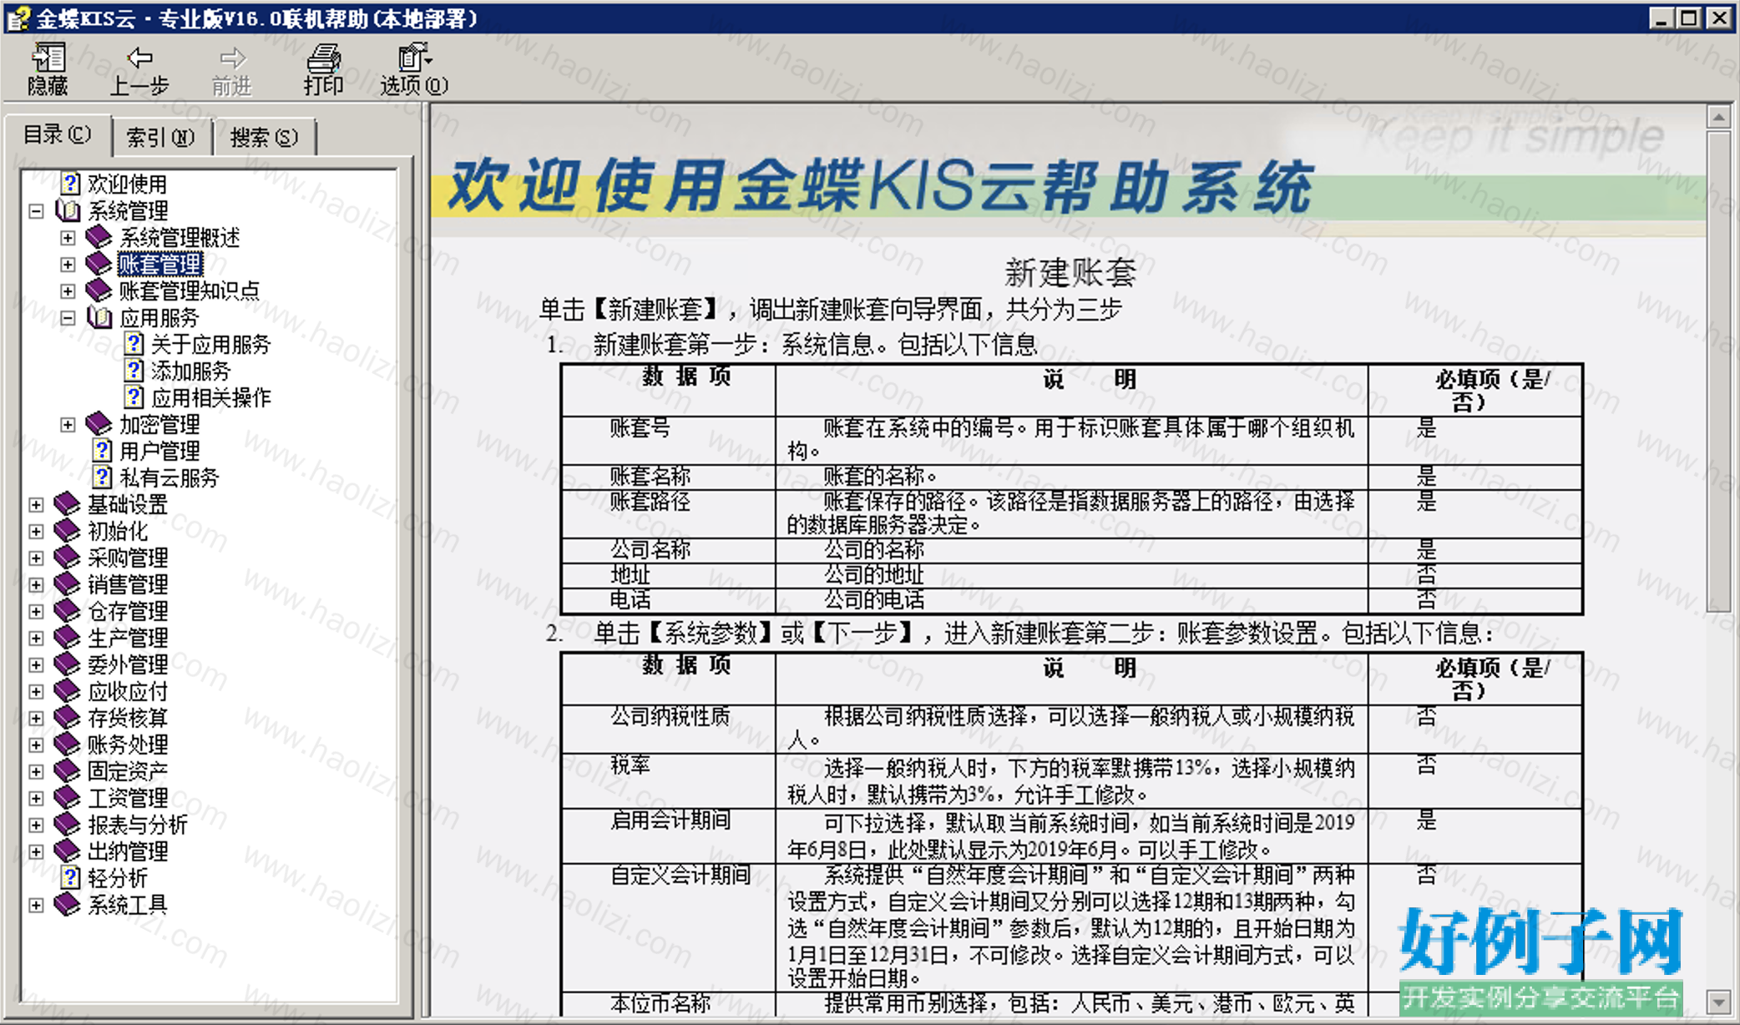Viewport: 1740px width, 1025px height.
Task: Click the 欢迎使用 topic page icon
Action: 71,184
